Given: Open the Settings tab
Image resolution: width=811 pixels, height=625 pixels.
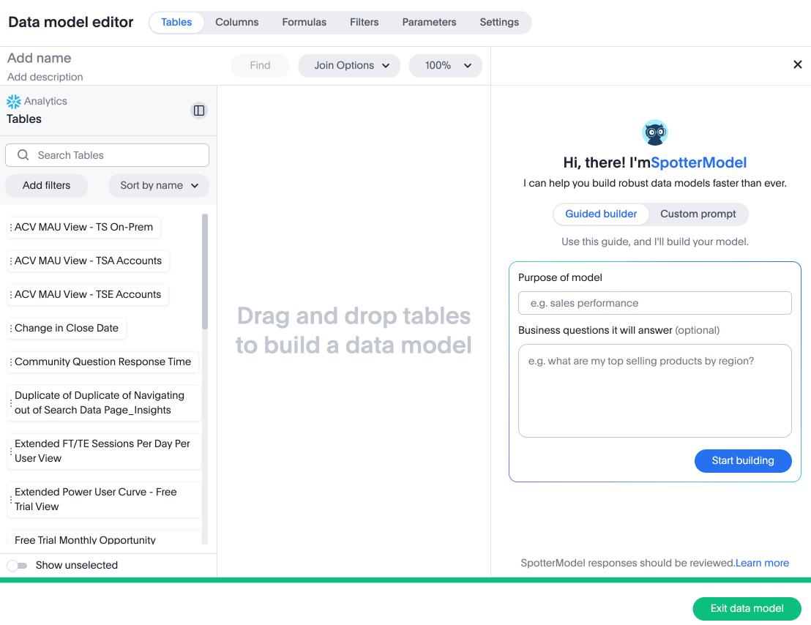Looking at the screenshot, I should pyautogui.click(x=498, y=22).
